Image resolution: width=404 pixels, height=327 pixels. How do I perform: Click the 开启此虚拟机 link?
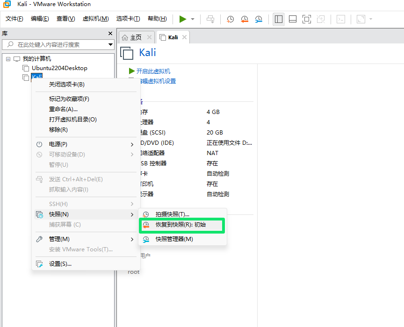pyautogui.click(x=153, y=71)
